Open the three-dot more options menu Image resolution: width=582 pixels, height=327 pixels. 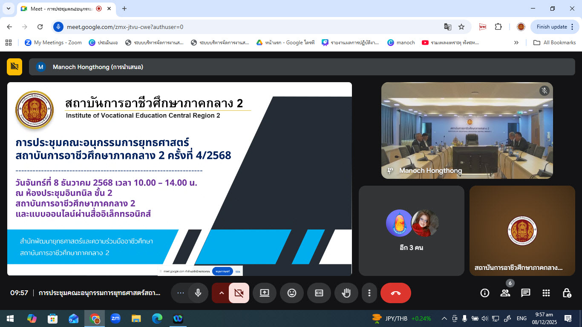point(369,293)
